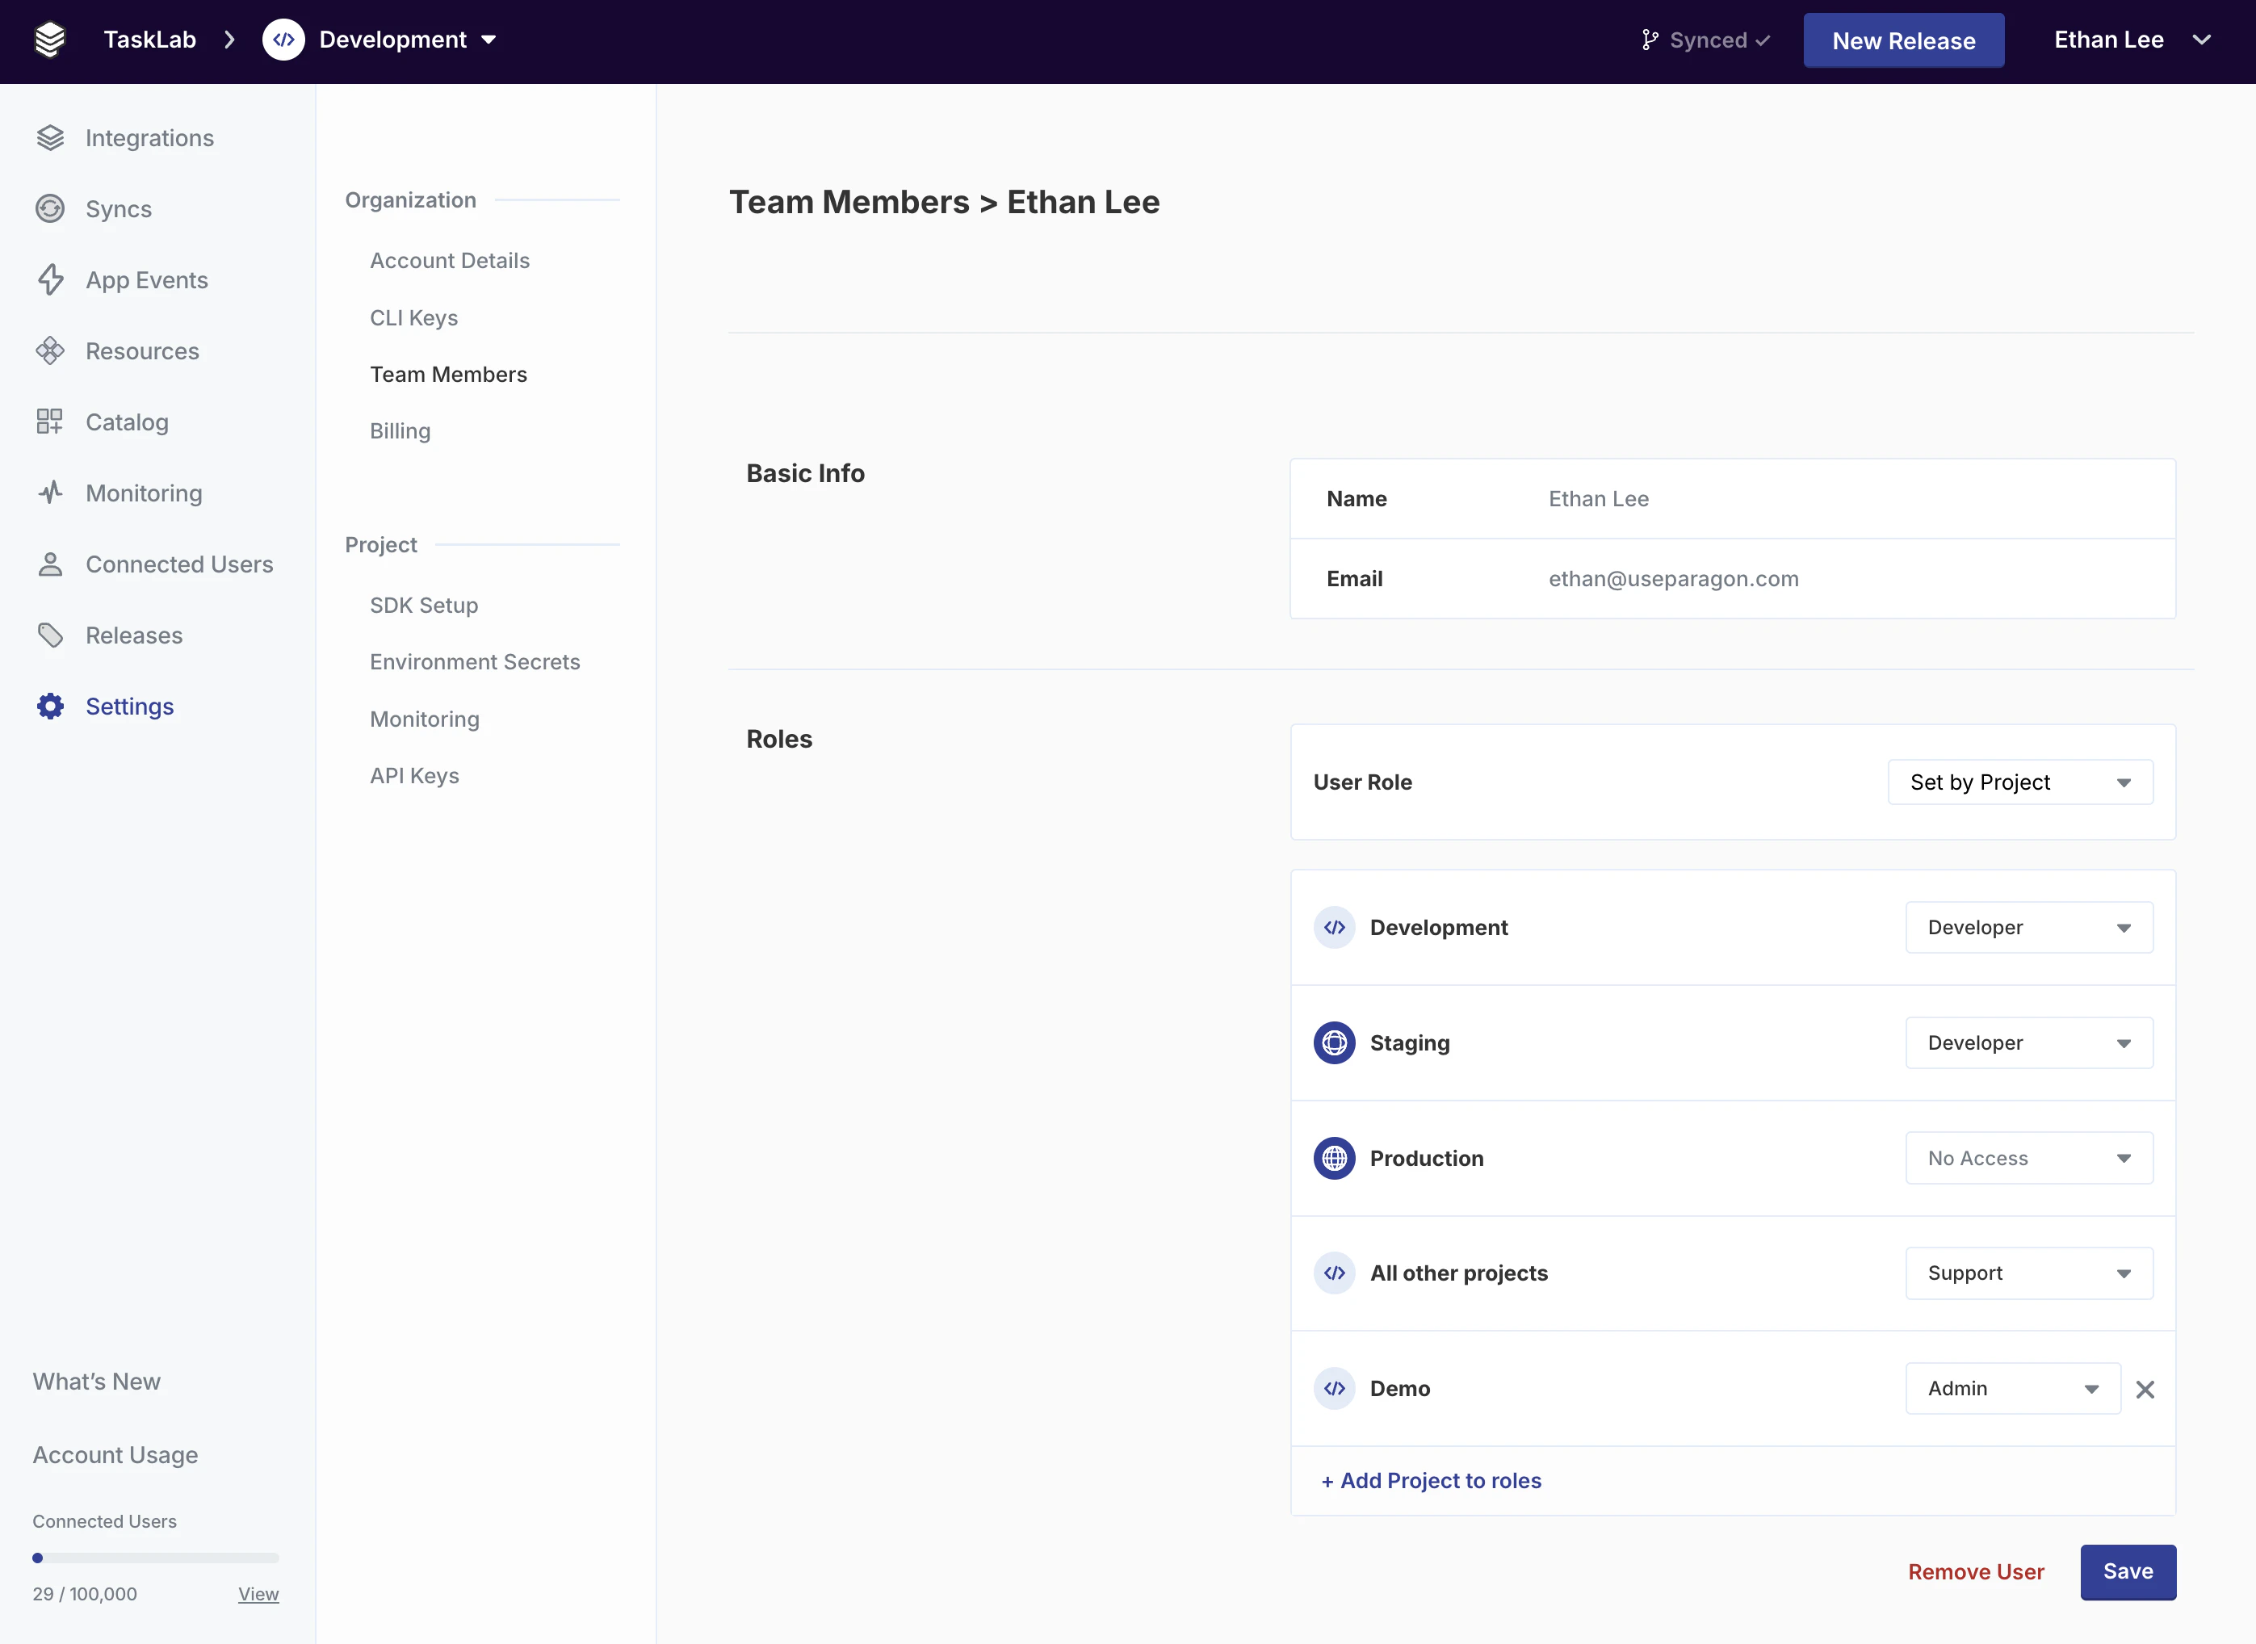Expand the Production role dropdown
The image size is (2256, 1644).
(2028, 1159)
